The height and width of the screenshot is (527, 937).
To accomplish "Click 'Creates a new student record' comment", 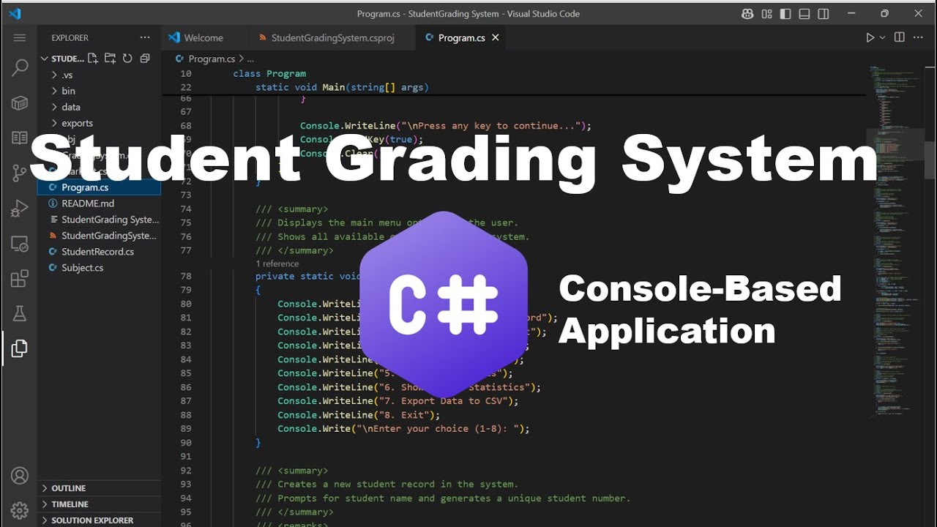I will point(387,485).
